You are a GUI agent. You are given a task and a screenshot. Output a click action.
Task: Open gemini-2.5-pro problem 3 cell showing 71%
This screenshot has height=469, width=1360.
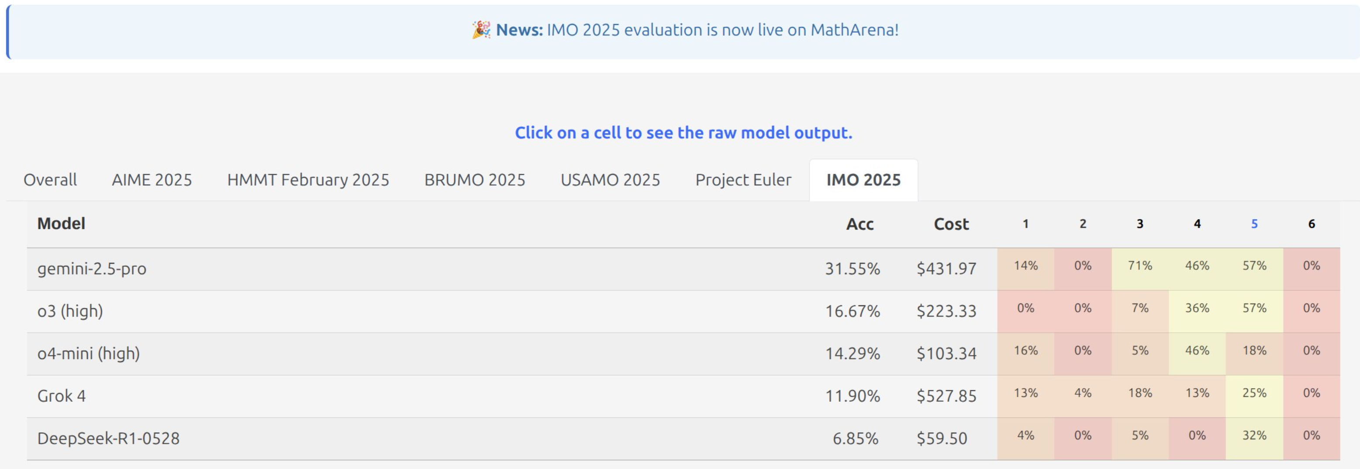[x=1140, y=266]
